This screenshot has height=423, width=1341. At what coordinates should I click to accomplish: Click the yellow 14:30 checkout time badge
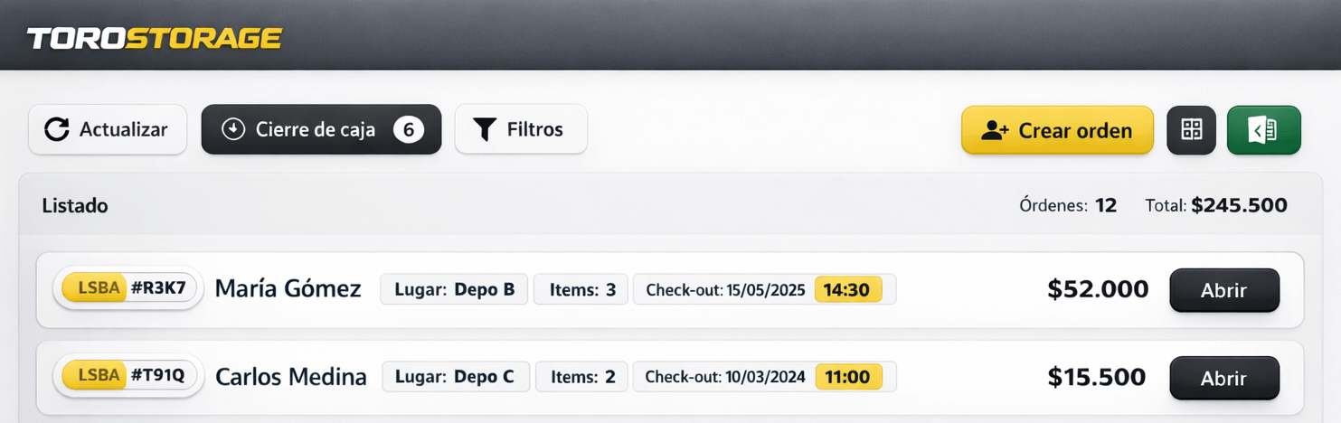coord(846,289)
